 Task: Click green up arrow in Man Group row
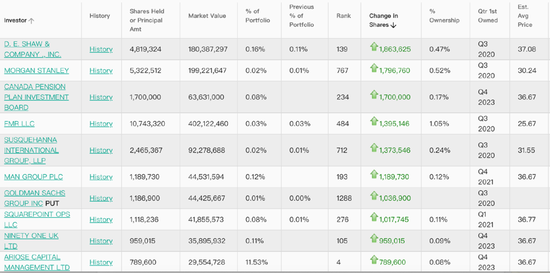click(374, 175)
